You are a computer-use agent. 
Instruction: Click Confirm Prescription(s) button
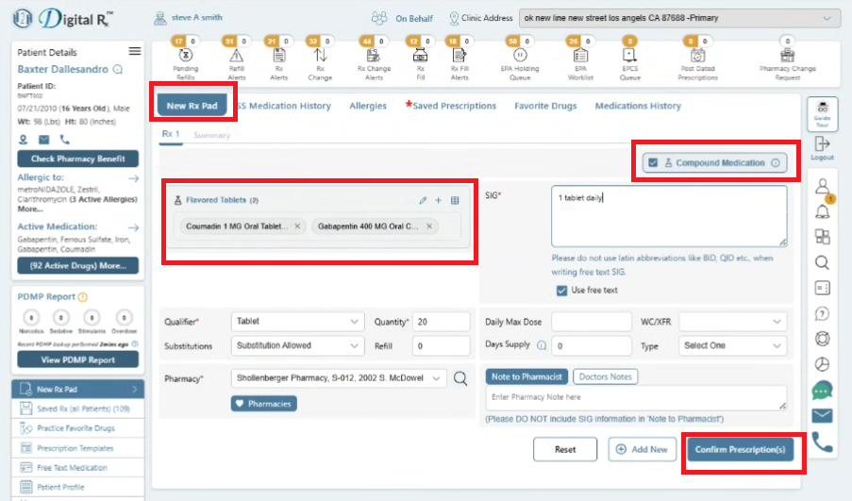[x=740, y=450]
